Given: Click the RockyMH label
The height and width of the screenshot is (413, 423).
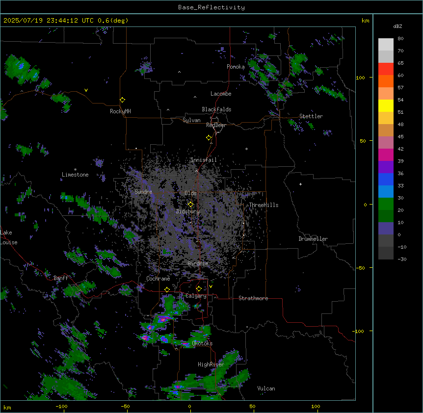Looking at the screenshot, I should pyautogui.click(x=120, y=111).
